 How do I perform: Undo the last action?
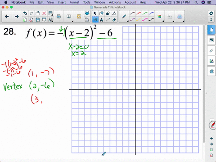(25, 13)
